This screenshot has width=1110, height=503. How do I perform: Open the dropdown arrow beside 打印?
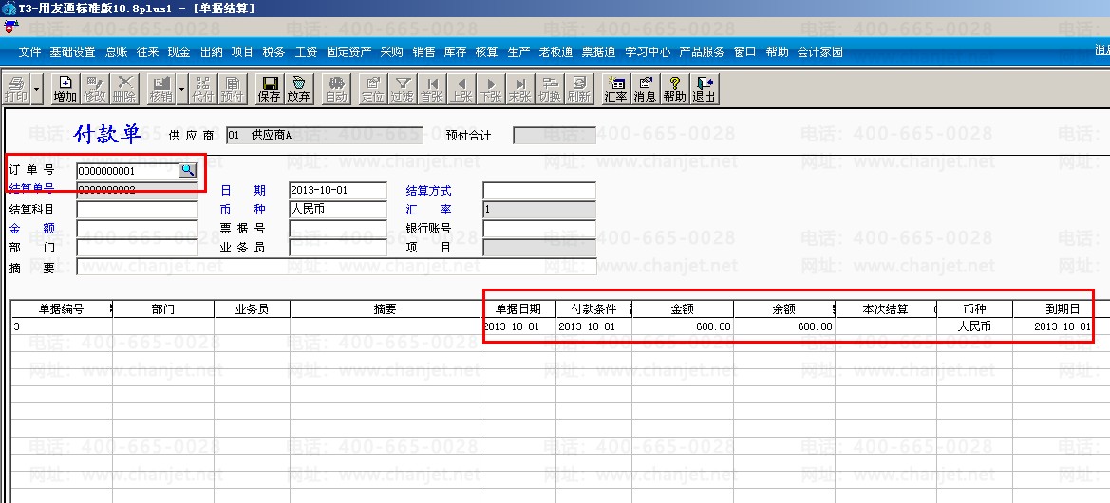click(x=36, y=89)
